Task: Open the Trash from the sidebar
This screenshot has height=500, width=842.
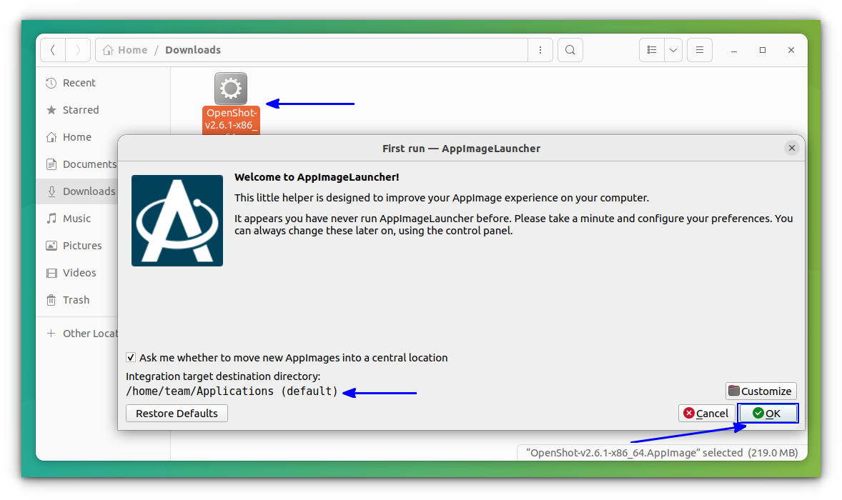Action: click(x=69, y=299)
